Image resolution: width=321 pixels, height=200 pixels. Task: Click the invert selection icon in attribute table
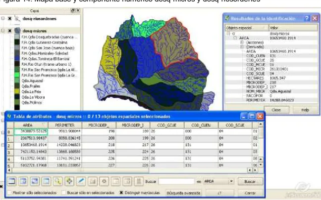coord(35,181)
